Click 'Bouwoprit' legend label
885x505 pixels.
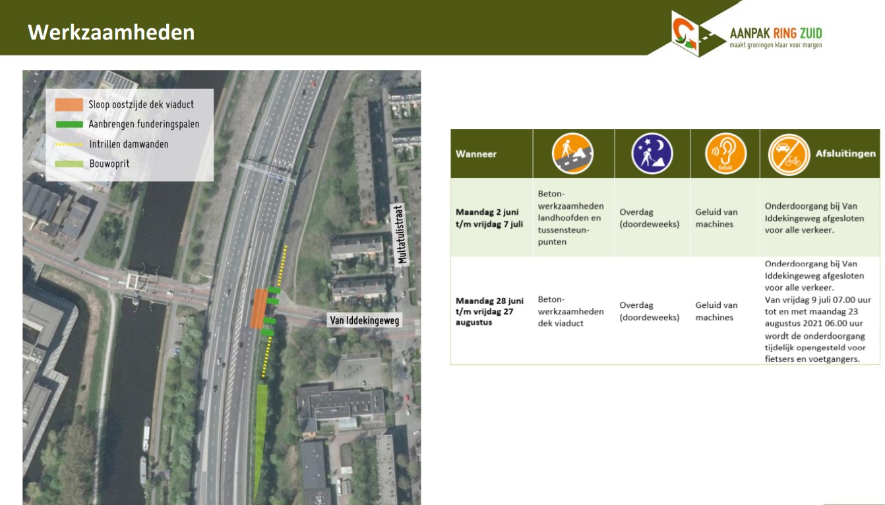pyautogui.click(x=109, y=163)
